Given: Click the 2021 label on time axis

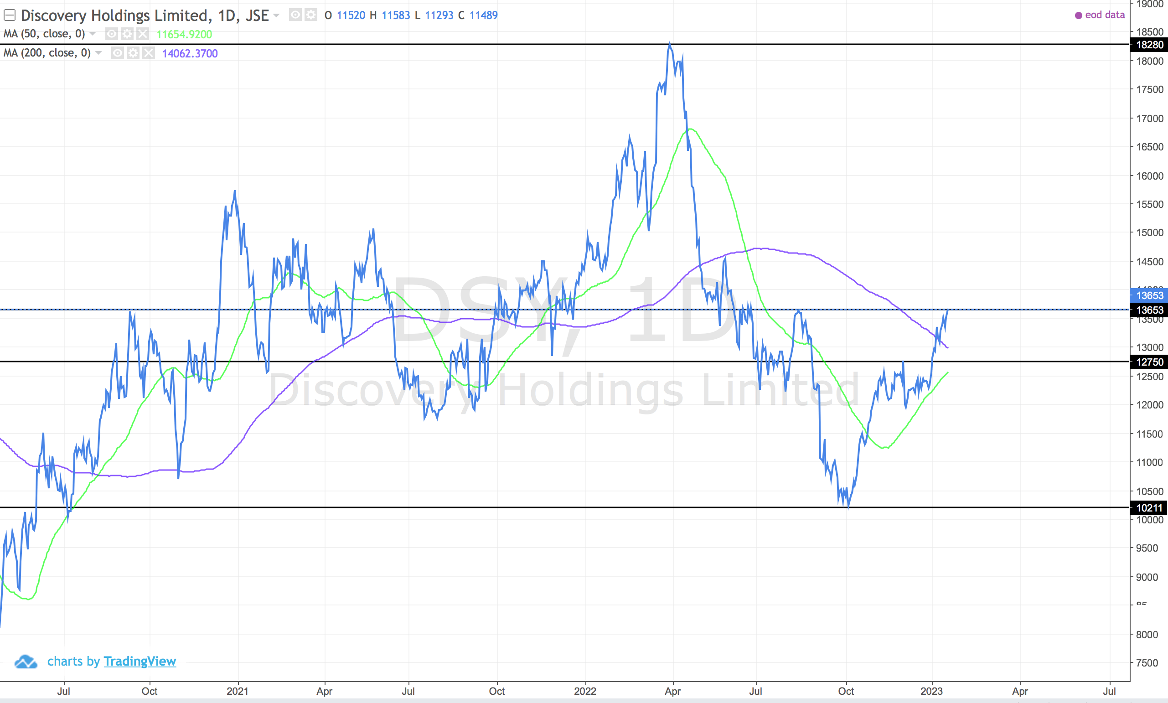Looking at the screenshot, I should (x=238, y=691).
